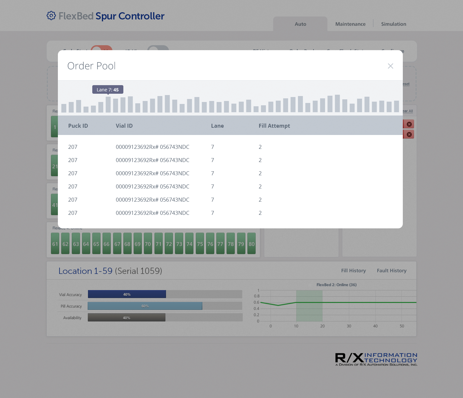Toggle the gray switch behind the dialog
The image size is (463, 398).
click(158, 48)
